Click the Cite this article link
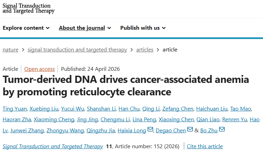The height and width of the screenshot is (152, 263). (205, 146)
